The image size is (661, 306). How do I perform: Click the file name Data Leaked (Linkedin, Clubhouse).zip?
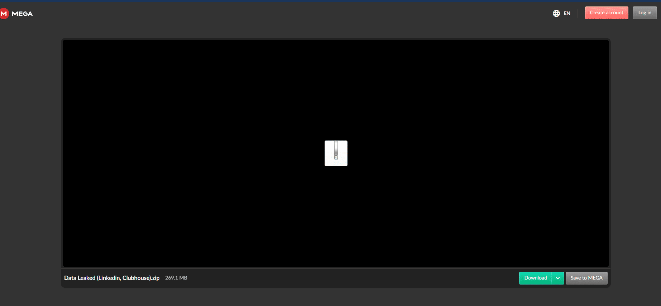[x=112, y=278]
